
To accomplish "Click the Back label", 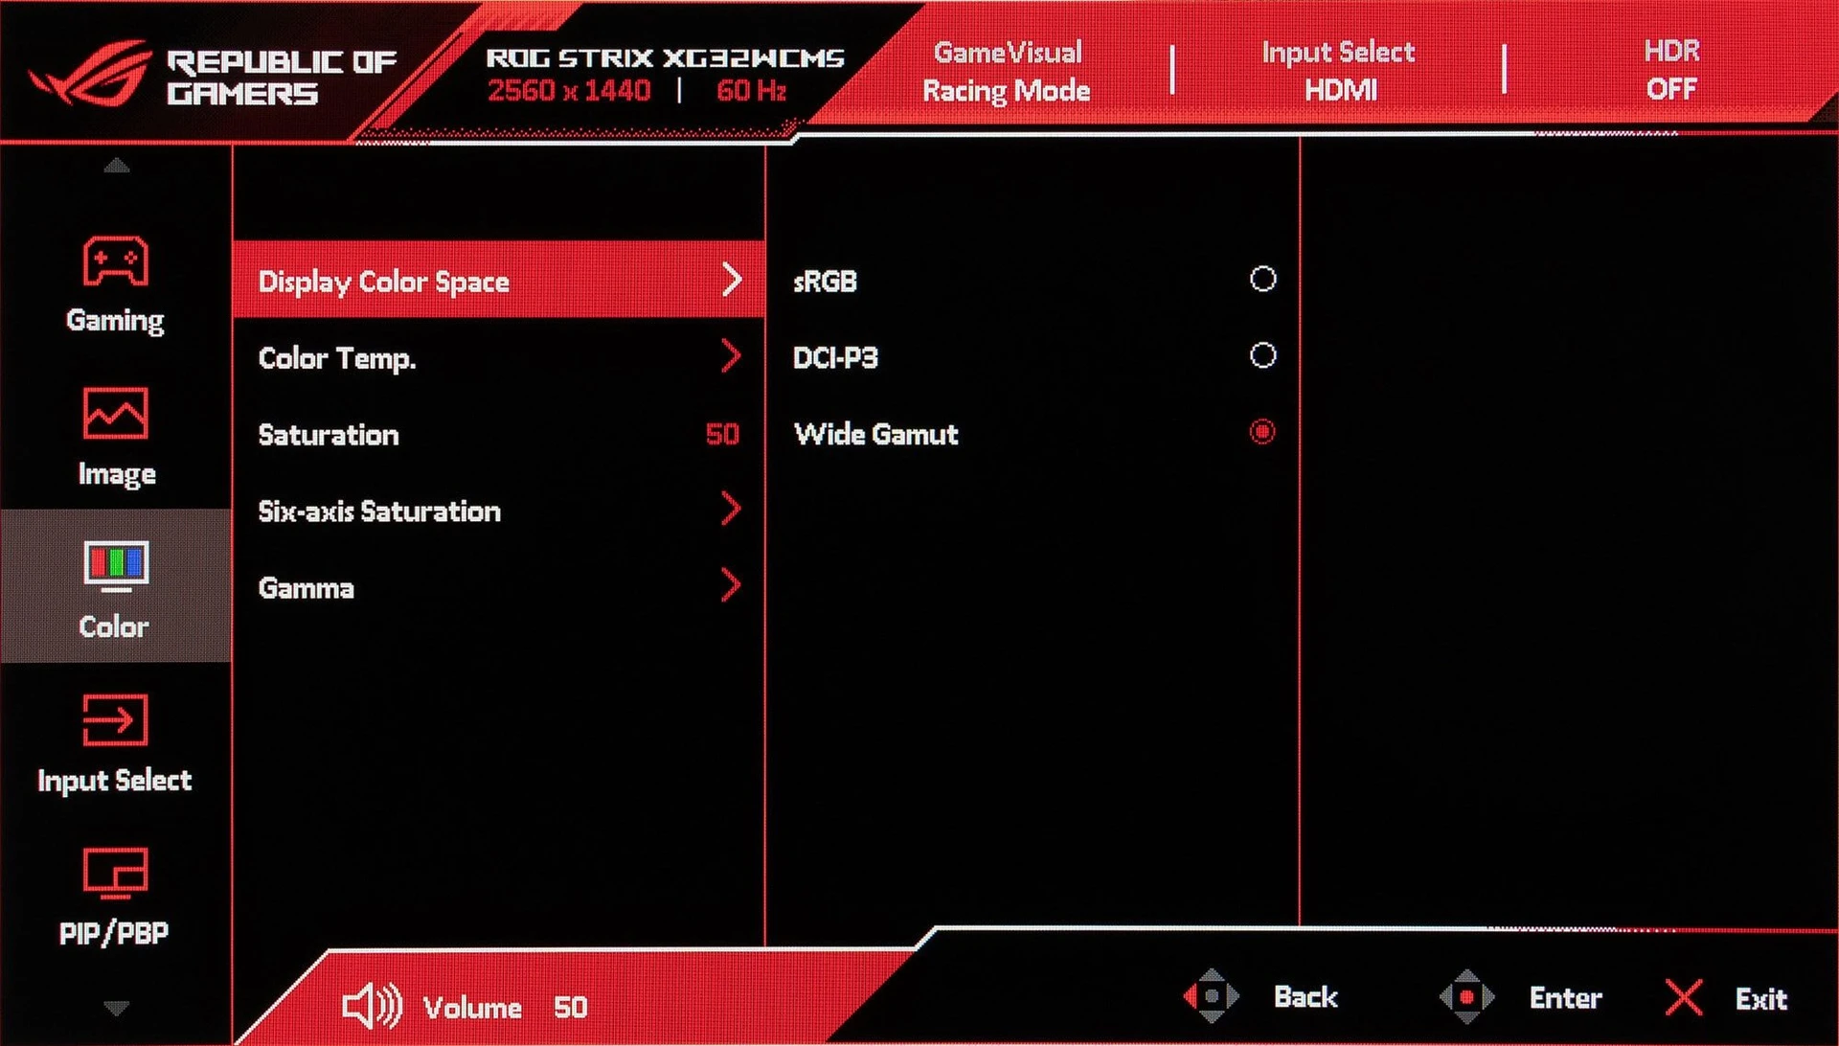I will [x=1305, y=997].
